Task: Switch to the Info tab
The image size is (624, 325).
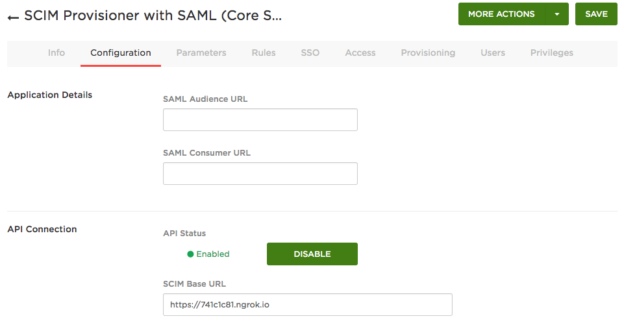Action: click(56, 53)
